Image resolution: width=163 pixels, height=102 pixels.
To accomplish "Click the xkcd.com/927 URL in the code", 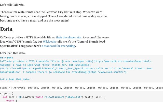I will tap(107, 72).
